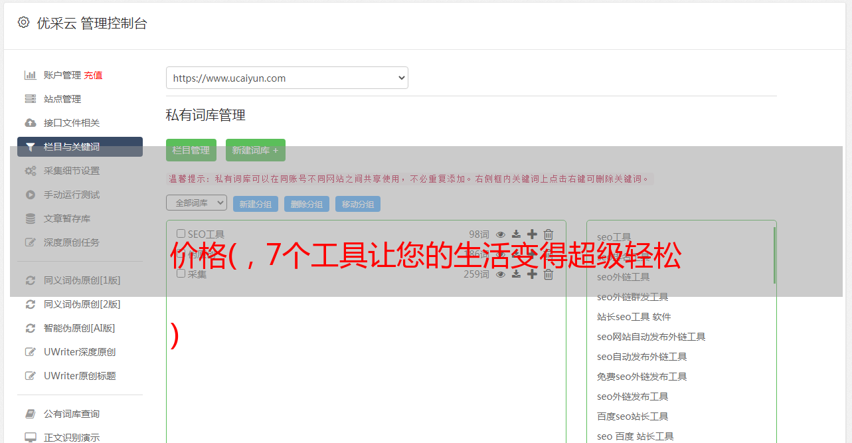Delete the SEO工具 library via trash icon
Screen dimensions: 852x443
pyautogui.click(x=549, y=234)
